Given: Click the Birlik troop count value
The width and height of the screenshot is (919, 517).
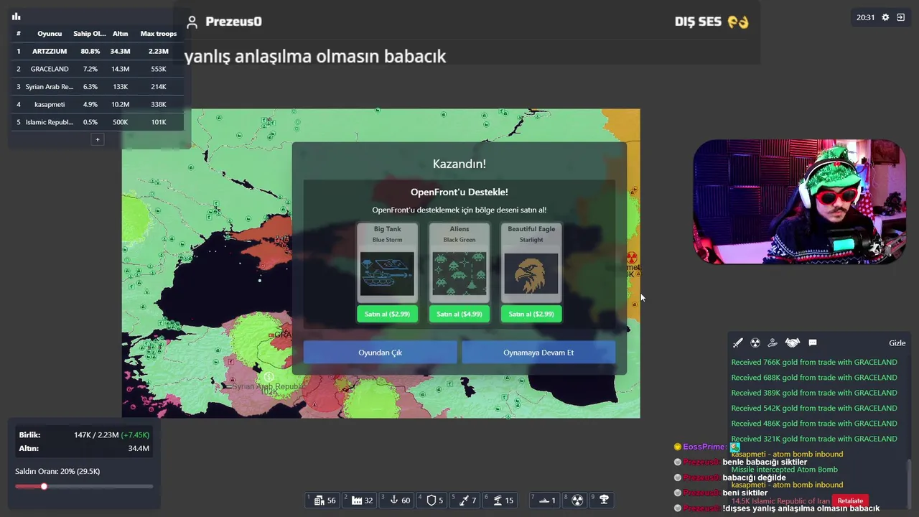Looking at the screenshot, I should 111,435.
